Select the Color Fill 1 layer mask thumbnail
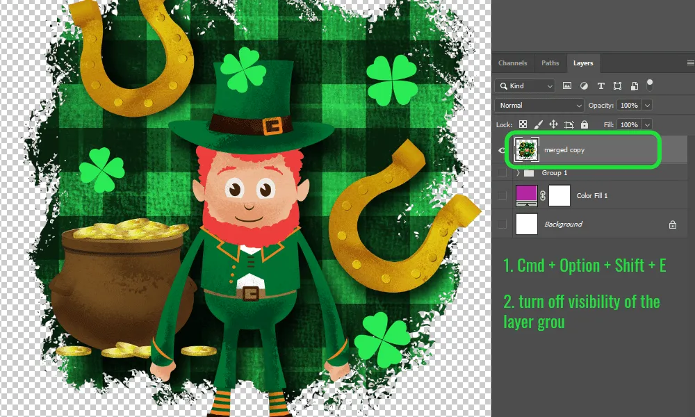This screenshot has height=417, width=695. click(559, 195)
